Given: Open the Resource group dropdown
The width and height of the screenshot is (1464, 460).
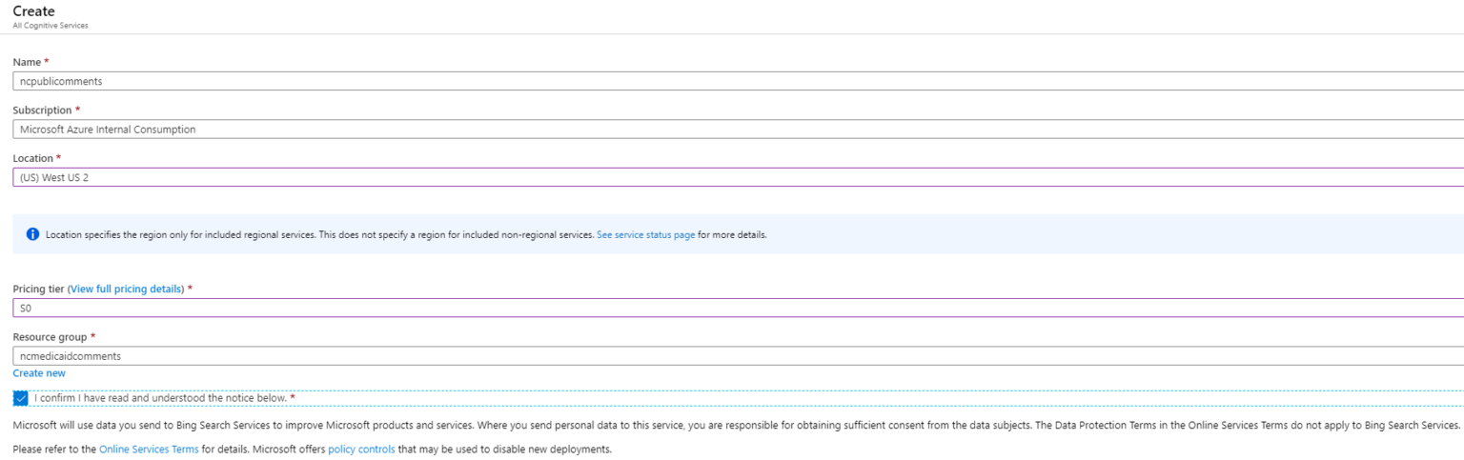Looking at the screenshot, I should pyautogui.click(x=734, y=356).
